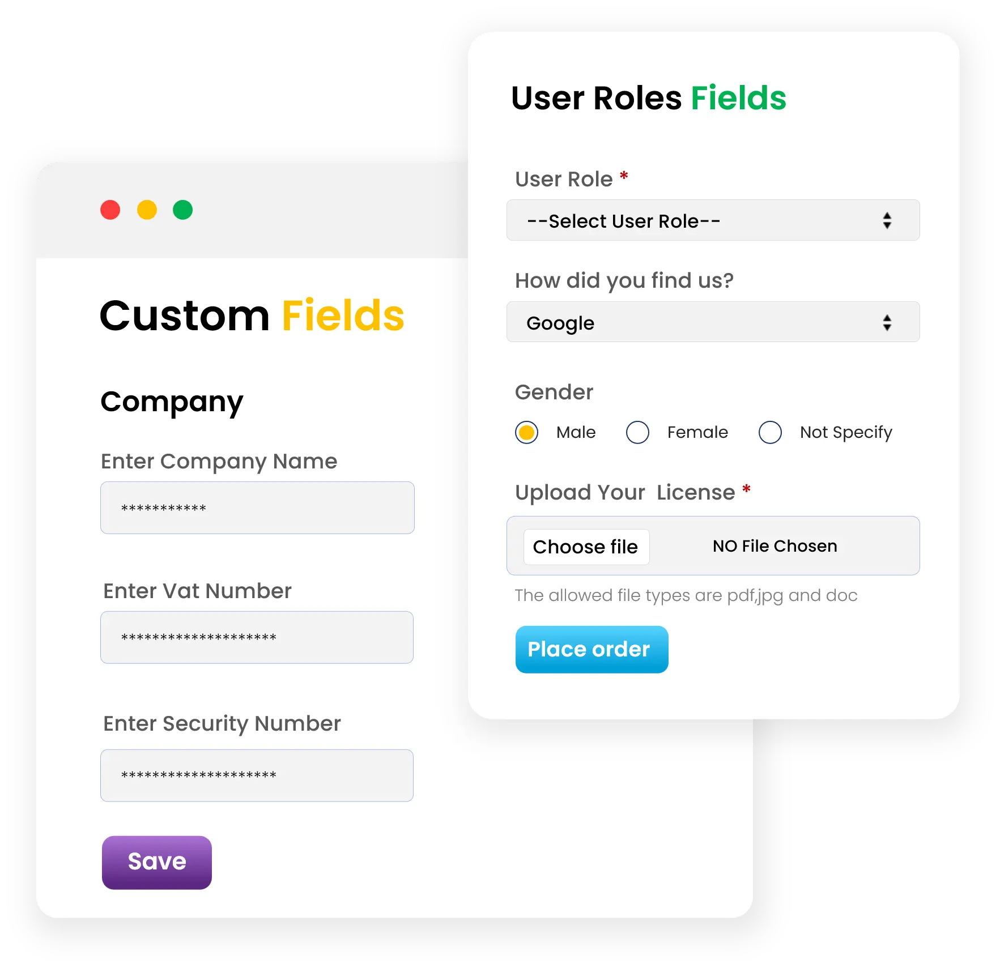Click the NO File Chosen text
The height and width of the screenshot is (968, 1000).
coord(775,546)
